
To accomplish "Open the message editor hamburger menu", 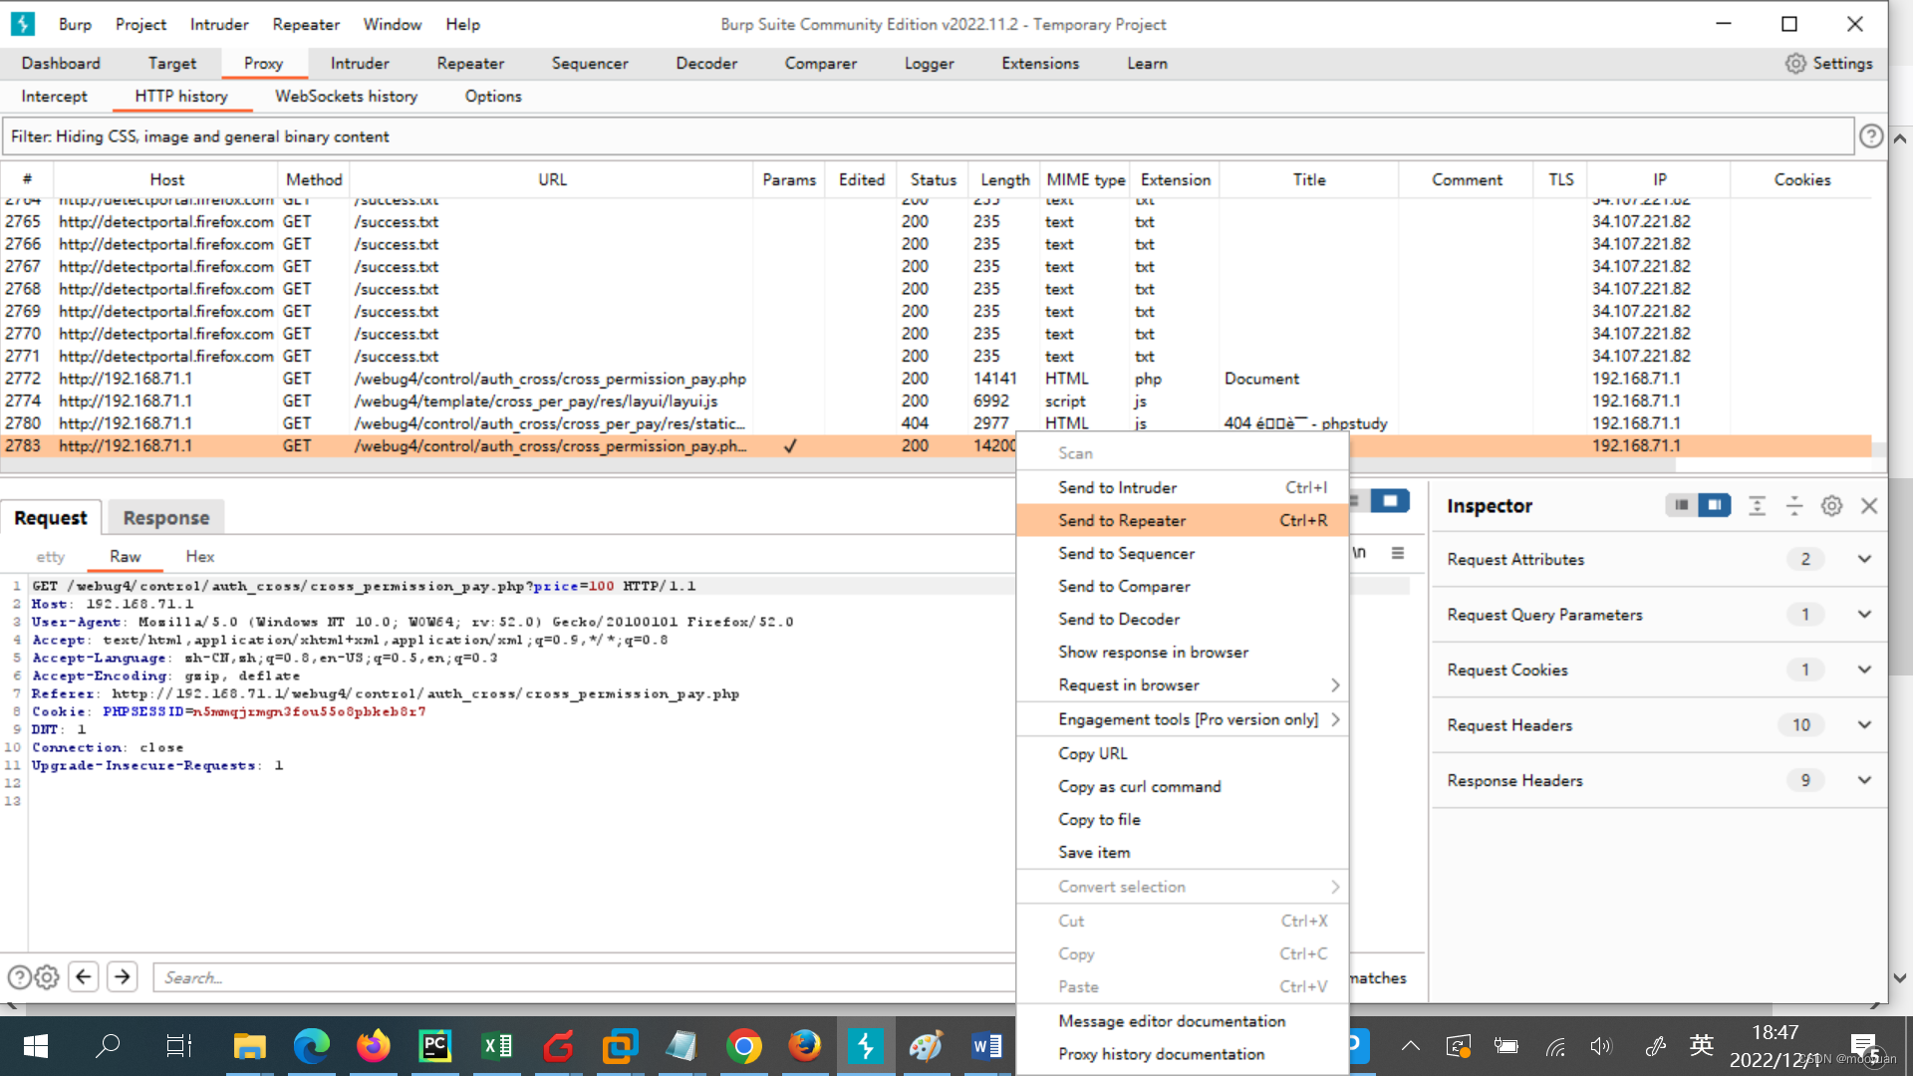I will [1398, 553].
